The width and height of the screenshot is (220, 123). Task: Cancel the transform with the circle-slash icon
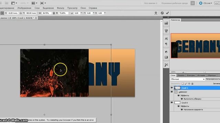point(162,13)
